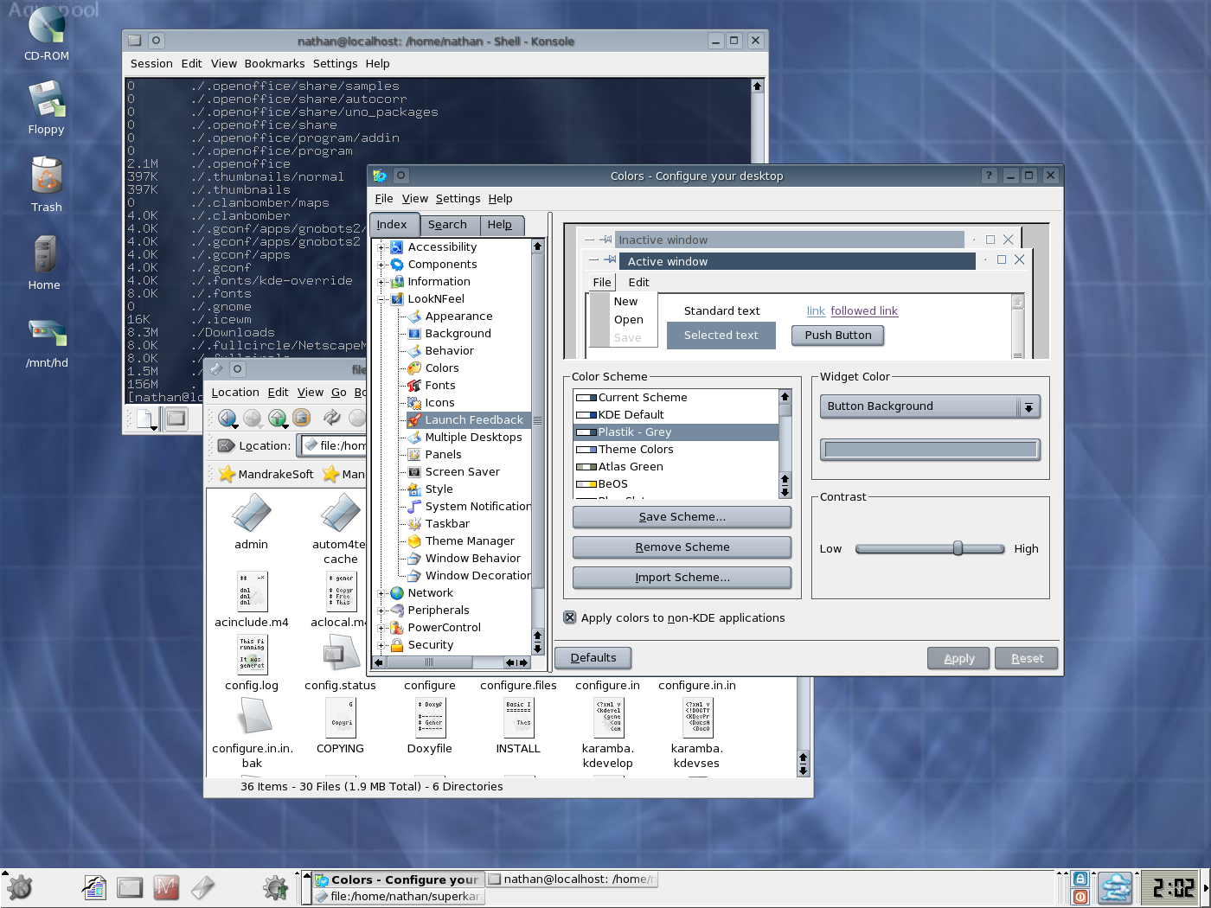Screen dimensions: 1211x908
Task: Select the Atlas Green color scheme
Action: click(x=676, y=467)
